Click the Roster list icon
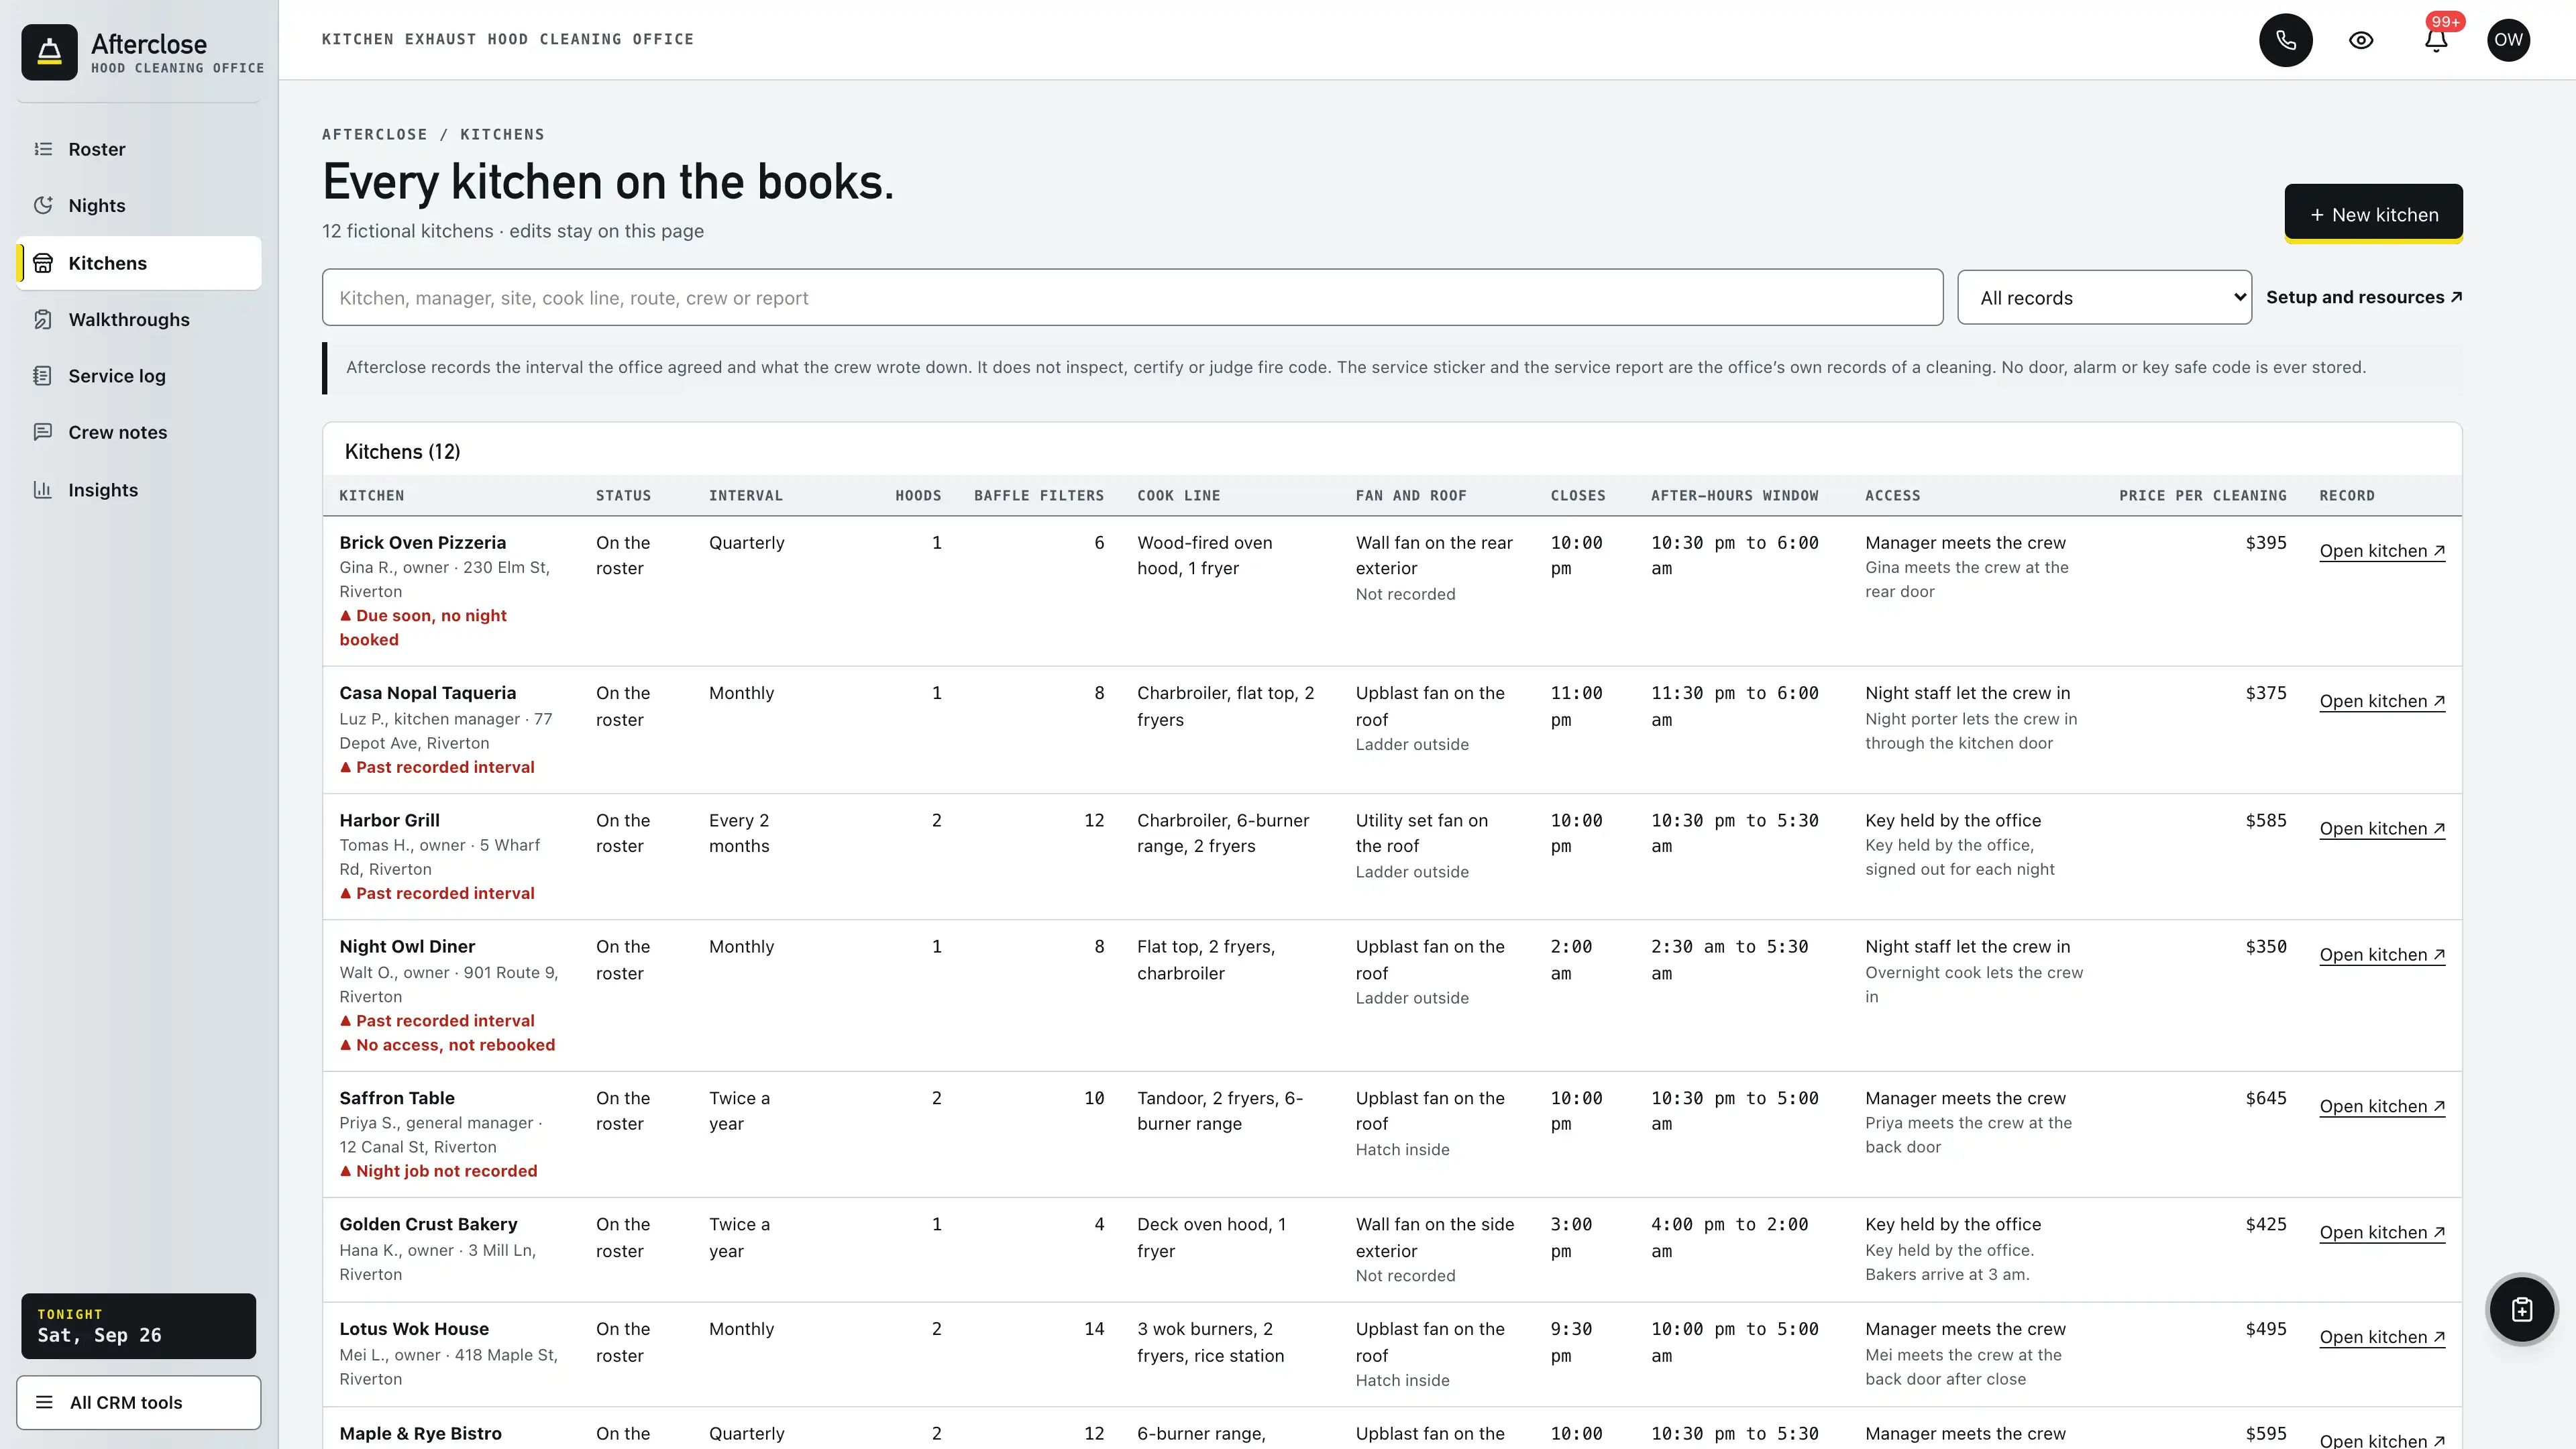Viewport: 2576px width, 1449px height. click(43, 149)
